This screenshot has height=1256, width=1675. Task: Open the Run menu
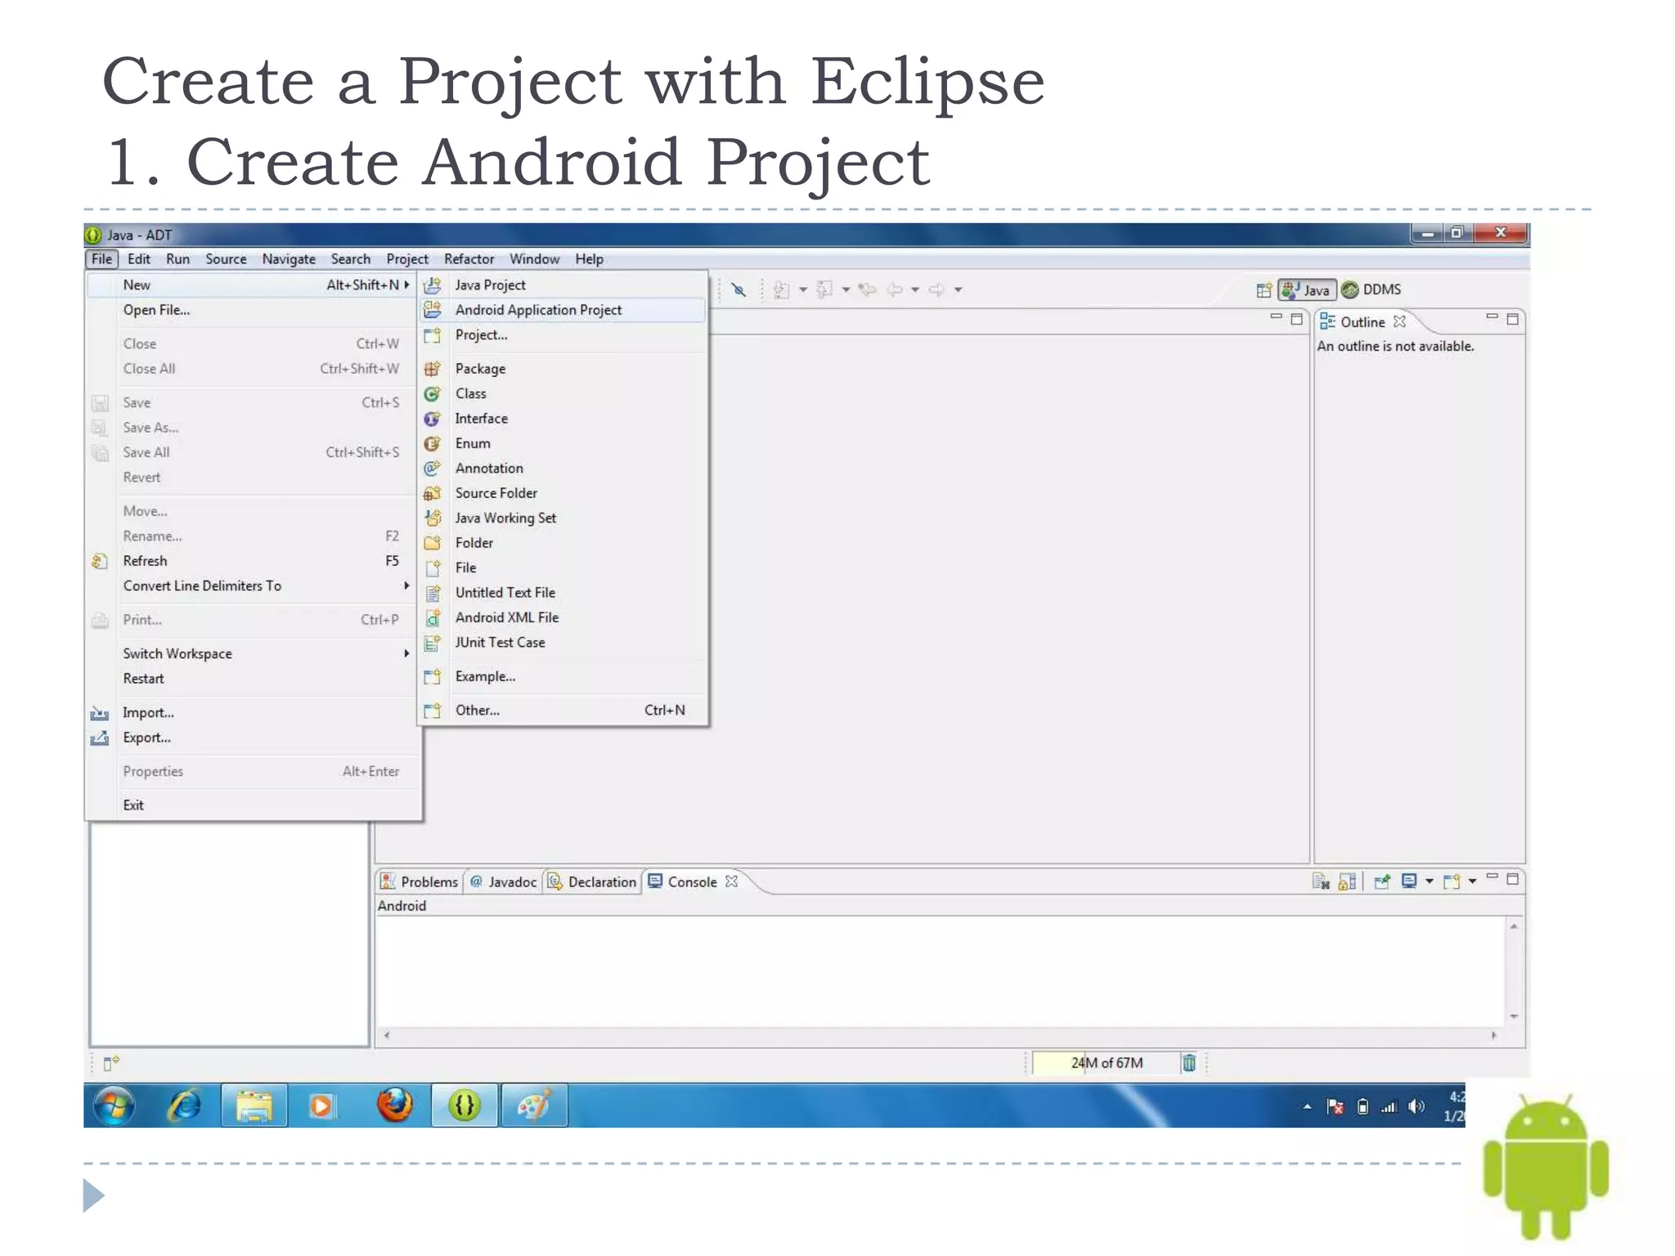(177, 259)
